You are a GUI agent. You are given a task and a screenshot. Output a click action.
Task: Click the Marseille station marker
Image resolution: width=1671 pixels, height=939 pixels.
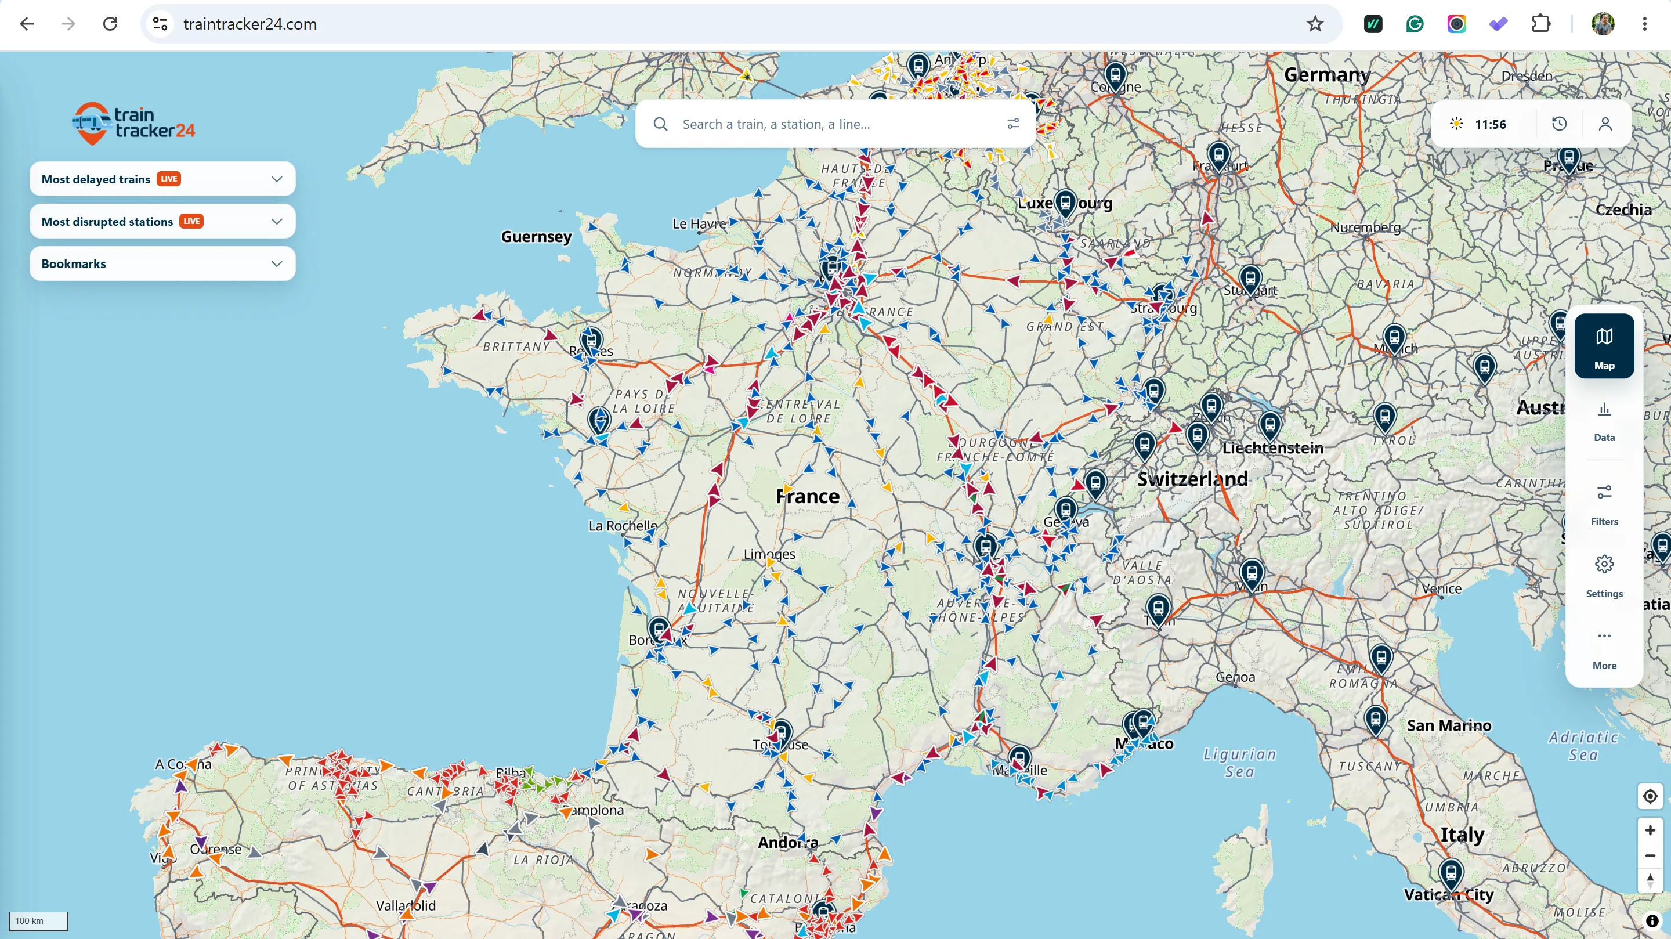pos(1020,758)
